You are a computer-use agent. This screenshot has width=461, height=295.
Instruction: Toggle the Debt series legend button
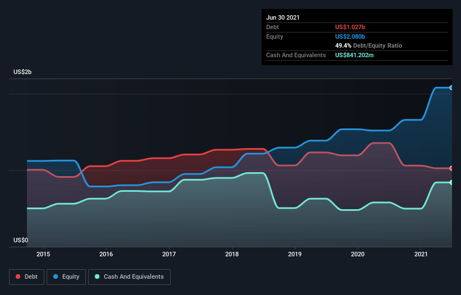pos(26,277)
